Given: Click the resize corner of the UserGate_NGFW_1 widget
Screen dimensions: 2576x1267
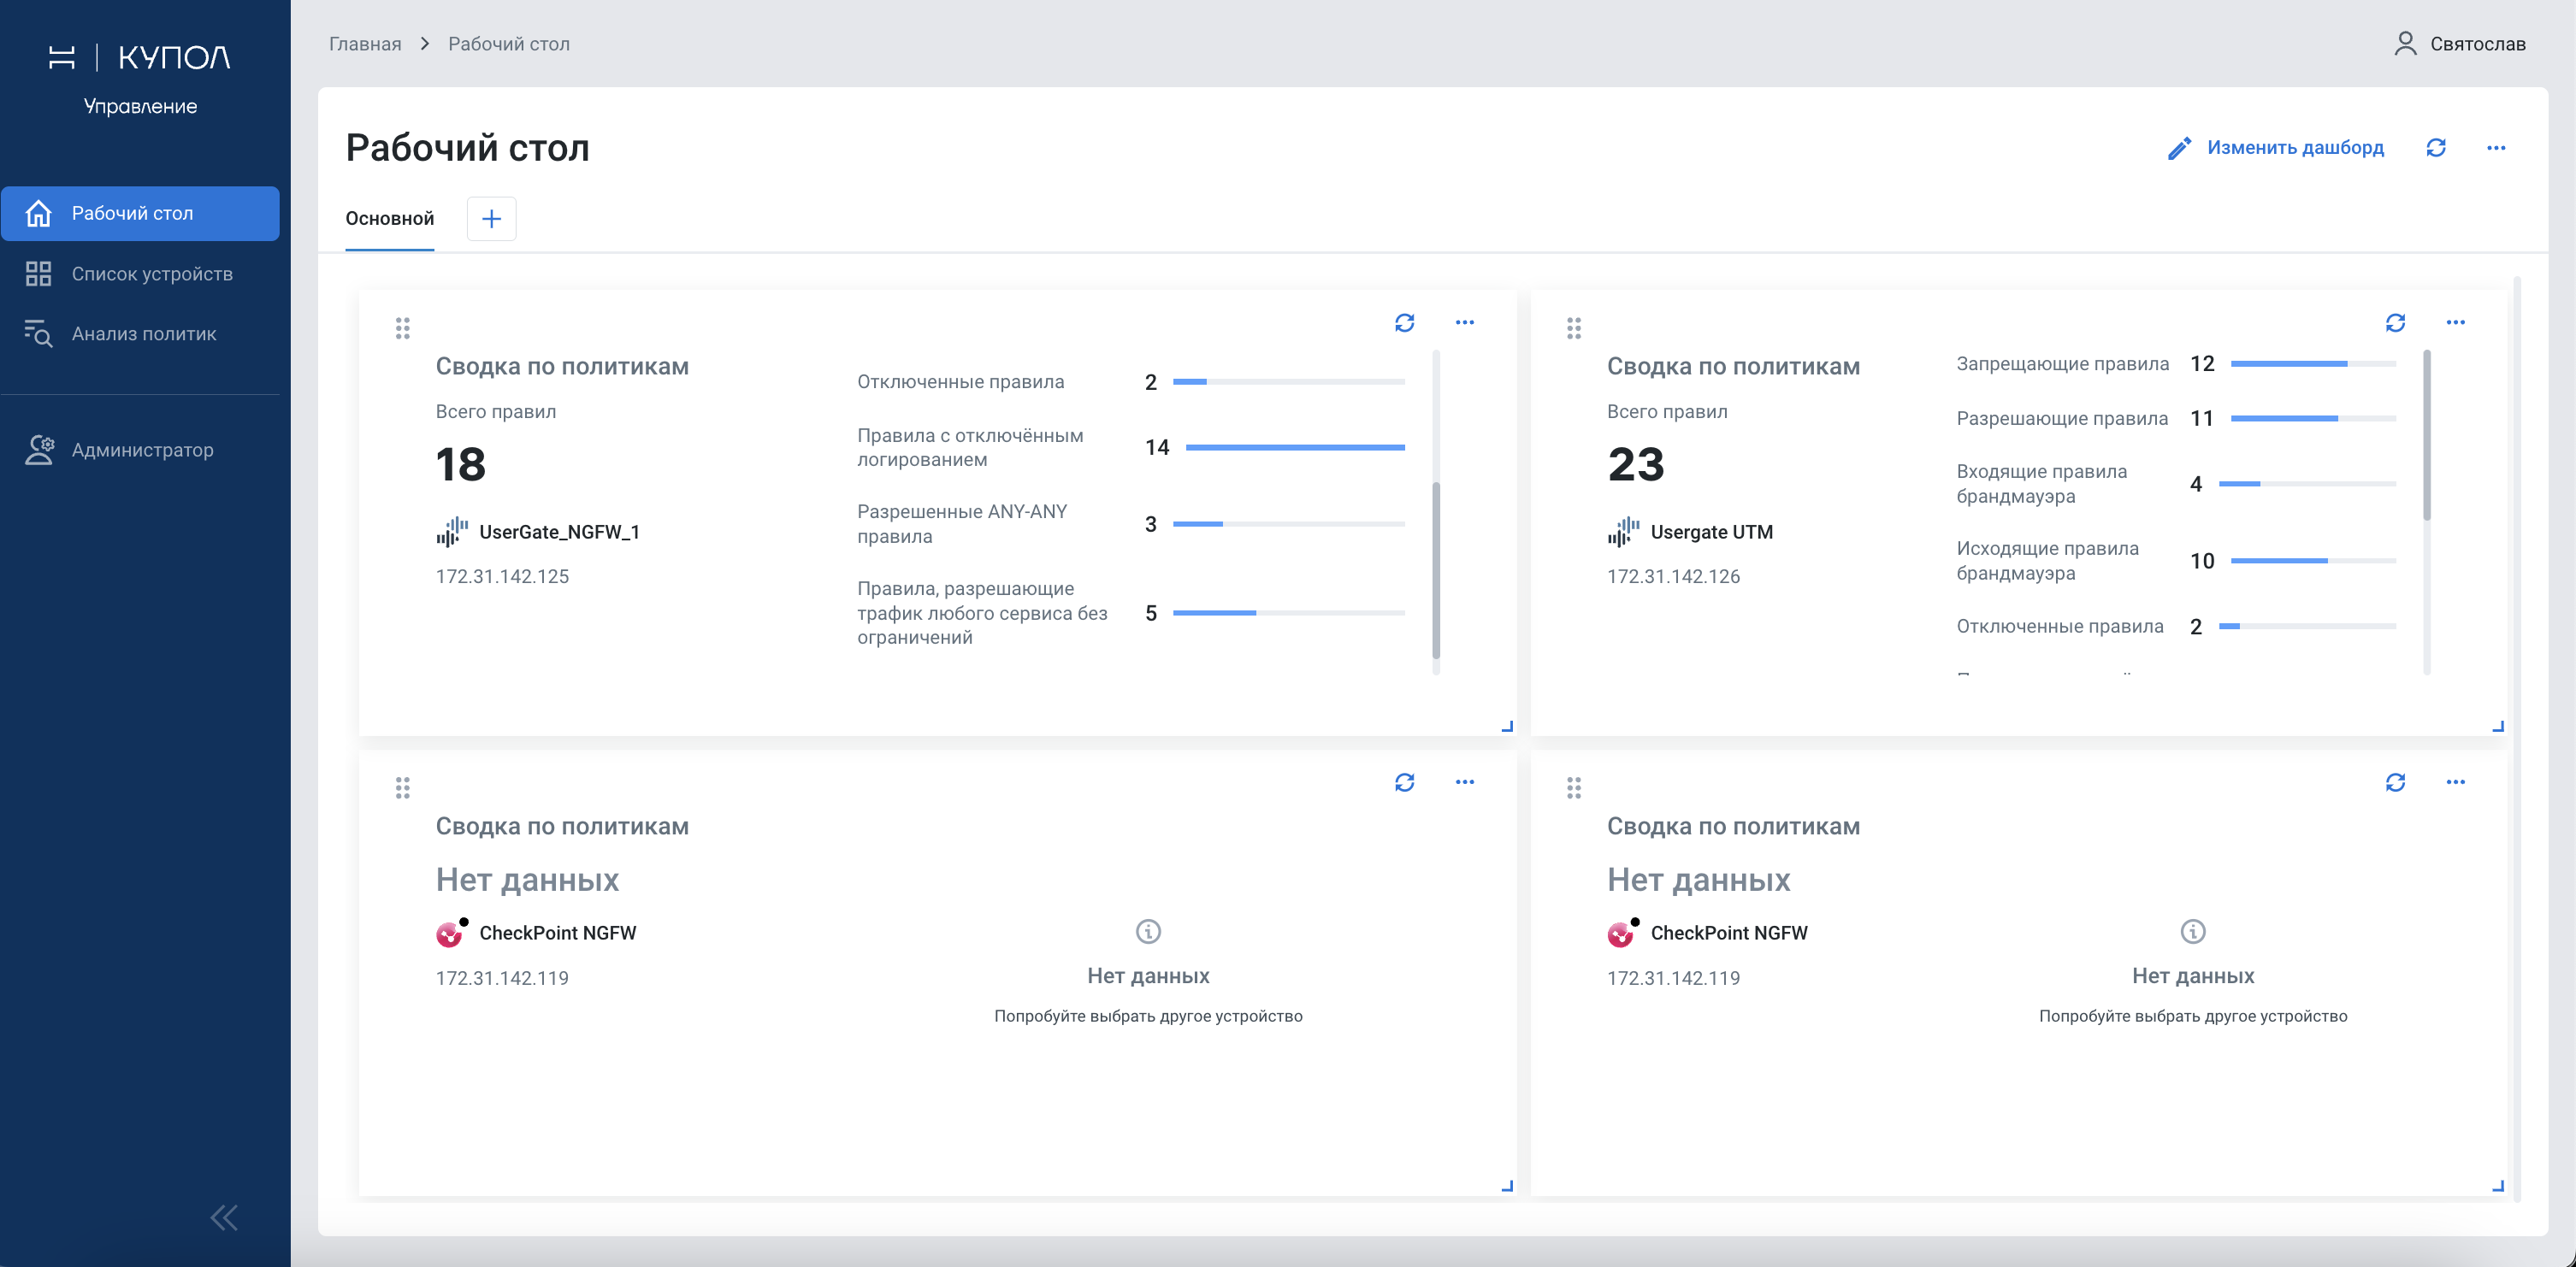Looking at the screenshot, I should [1507, 727].
